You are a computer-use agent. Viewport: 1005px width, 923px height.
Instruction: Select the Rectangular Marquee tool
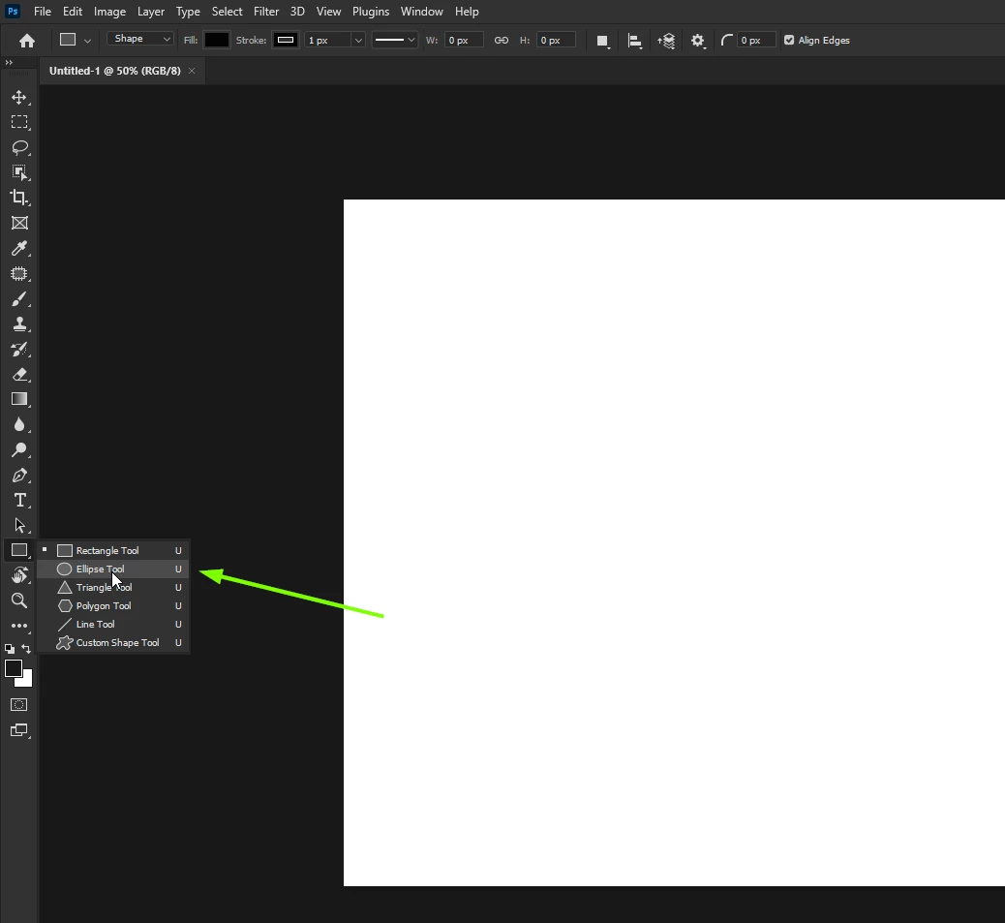click(19, 122)
